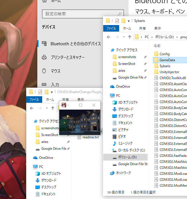The height and width of the screenshot is (199, 187).
Task: Click ボリューム (D:) in the Sybaris address bar
Action: pyautogui.click(x=164, y=37)
